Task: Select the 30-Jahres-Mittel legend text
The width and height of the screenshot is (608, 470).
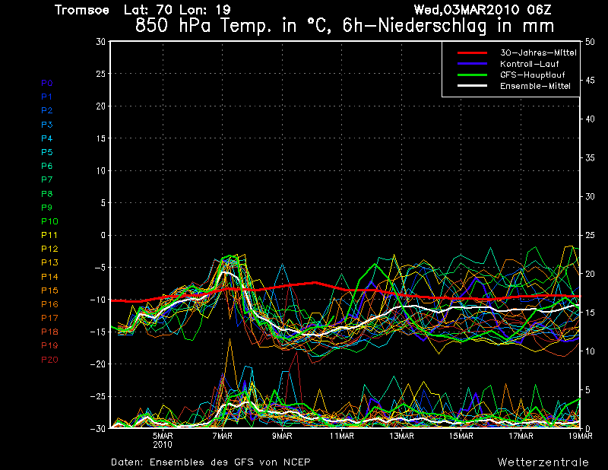Action: pyautogui.click(x=538, y=52)
